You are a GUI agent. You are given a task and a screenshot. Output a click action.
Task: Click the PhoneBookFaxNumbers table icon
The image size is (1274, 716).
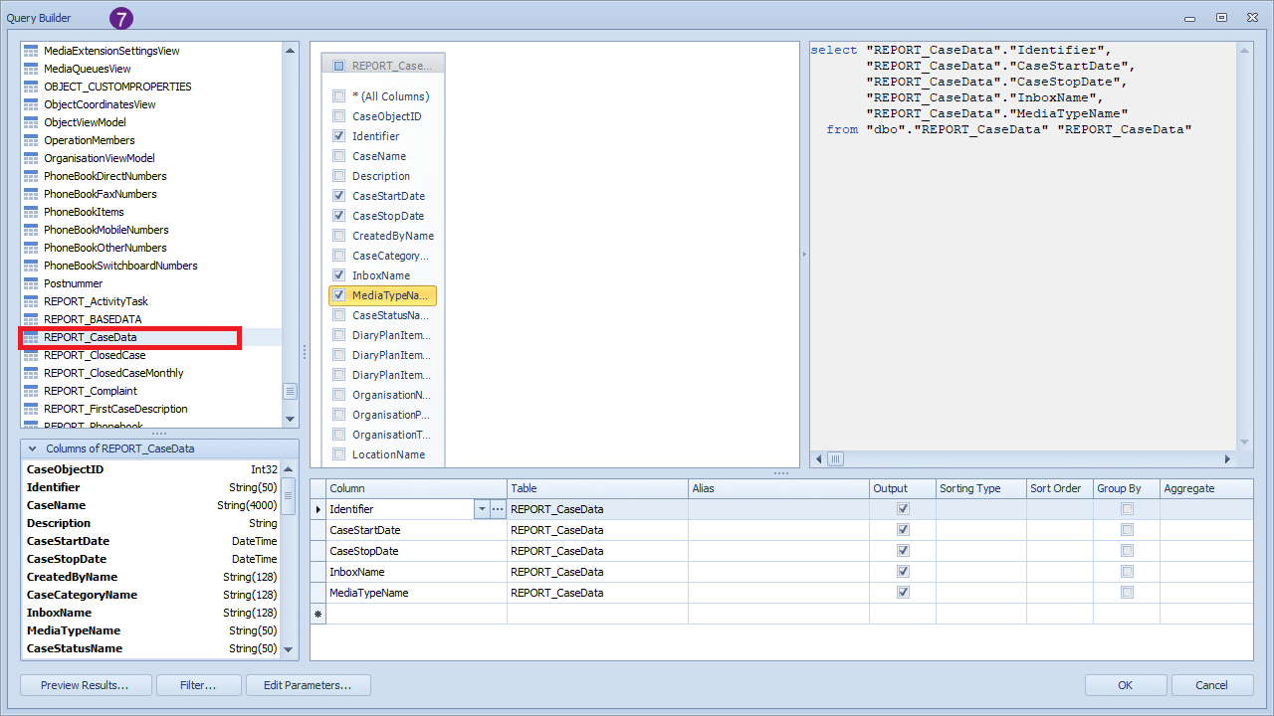tap(31, 194)
